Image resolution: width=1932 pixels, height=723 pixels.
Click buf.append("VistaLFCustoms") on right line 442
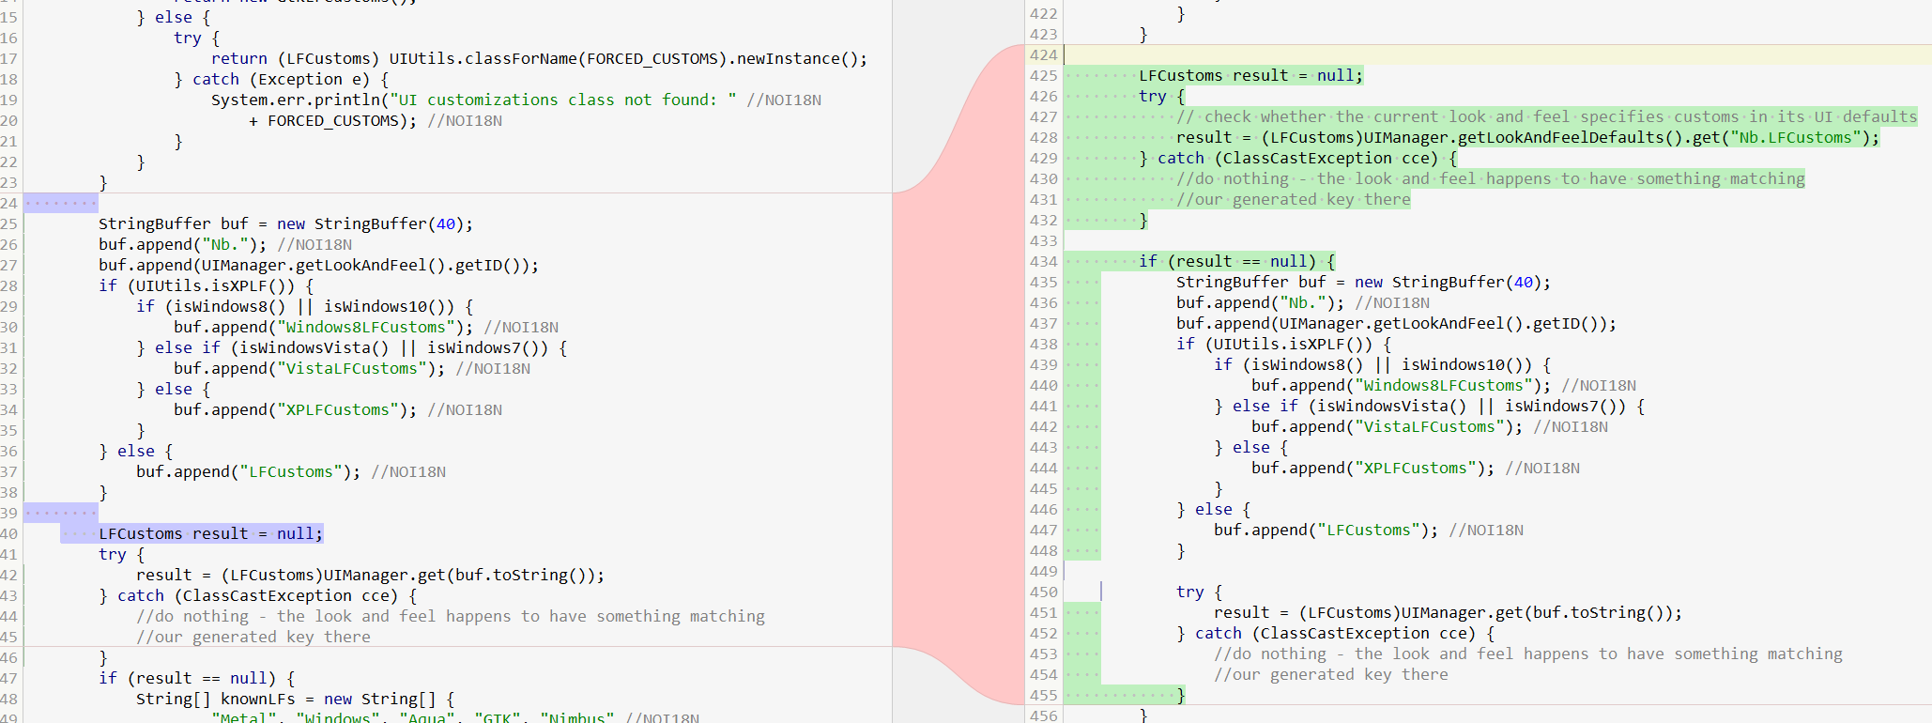point(1430,426)
